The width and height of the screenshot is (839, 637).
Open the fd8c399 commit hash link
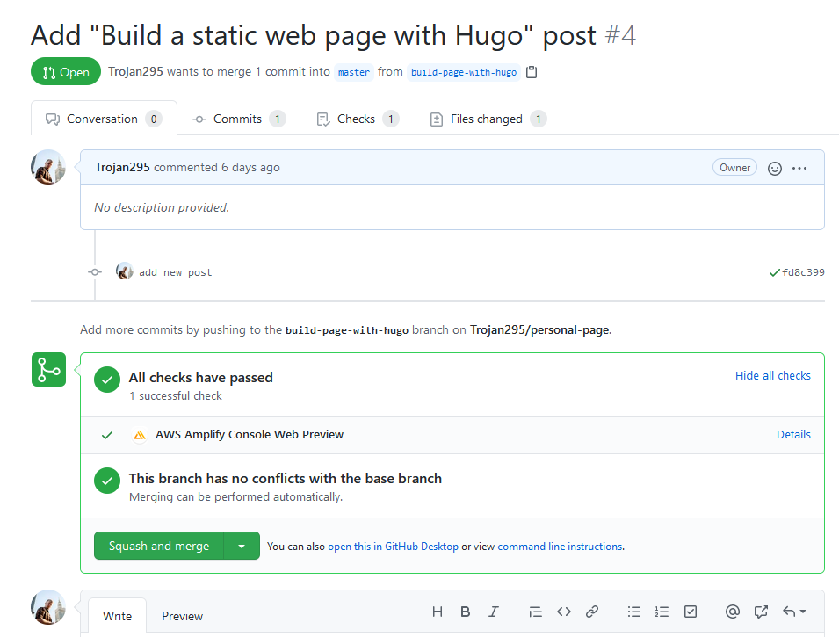(x=803, y=272)
